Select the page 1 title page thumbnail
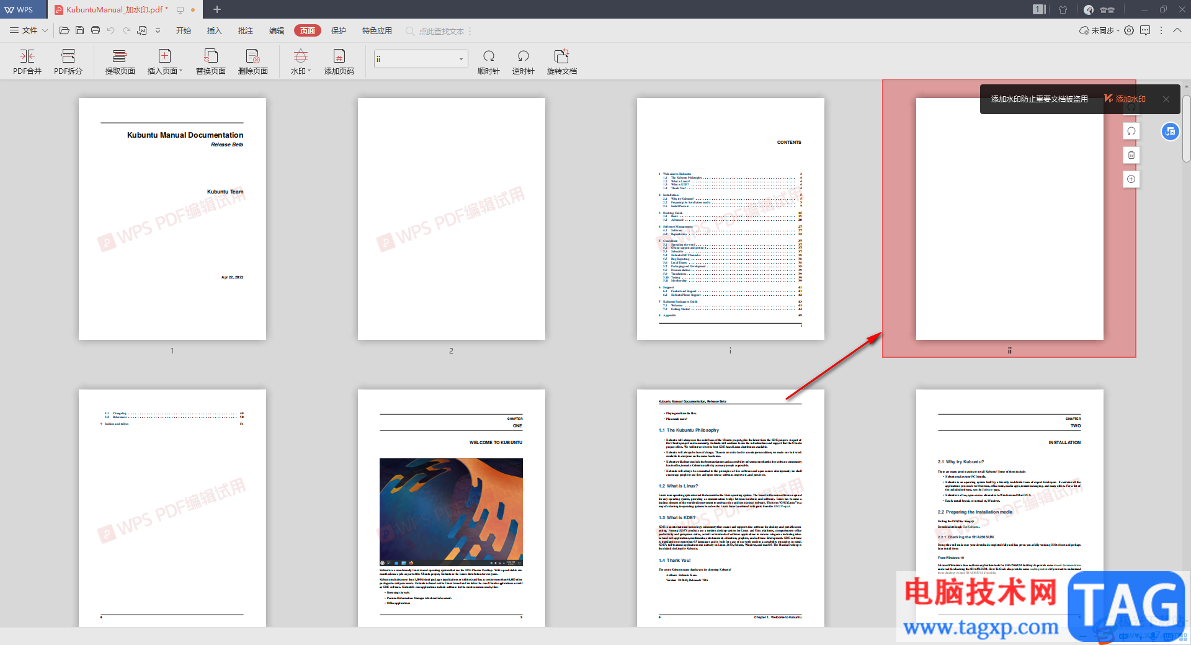 click(x=172, y=219)
